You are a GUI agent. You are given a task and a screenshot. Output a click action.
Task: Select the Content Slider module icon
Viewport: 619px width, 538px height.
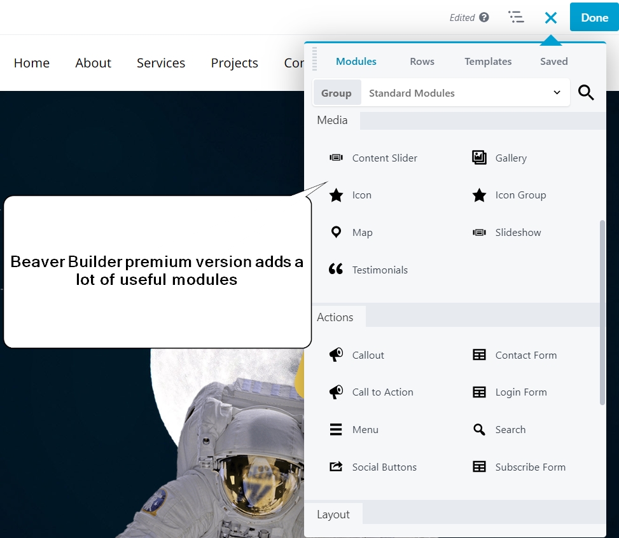(336, 157)
